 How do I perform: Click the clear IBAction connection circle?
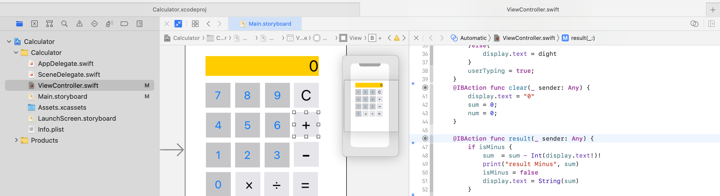click(425, 88)
